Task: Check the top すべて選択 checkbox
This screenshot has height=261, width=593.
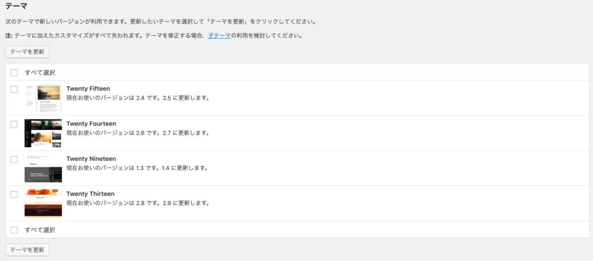Action: coord(14,73)
